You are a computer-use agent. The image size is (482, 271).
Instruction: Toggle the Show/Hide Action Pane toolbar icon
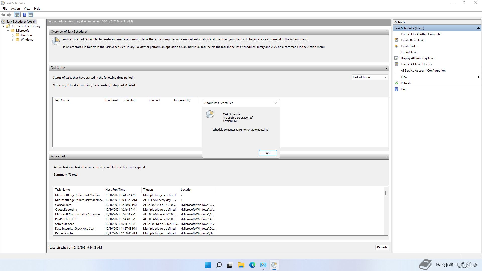[31, 15]
